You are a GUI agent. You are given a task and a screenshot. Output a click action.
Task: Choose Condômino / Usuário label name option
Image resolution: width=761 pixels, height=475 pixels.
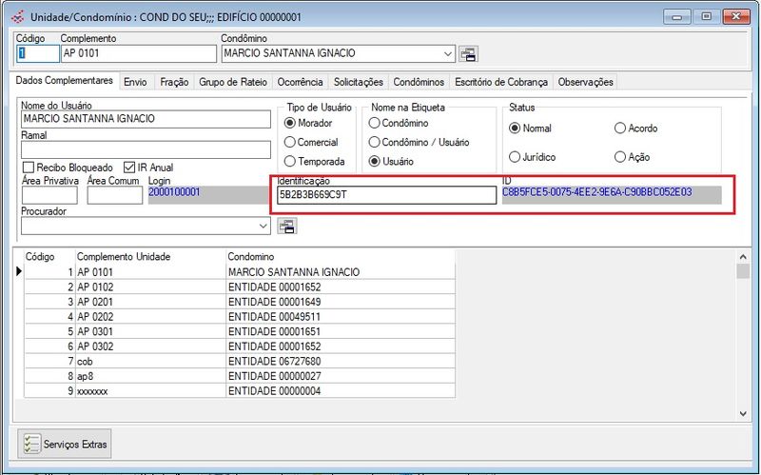click(x=375, y=142)
